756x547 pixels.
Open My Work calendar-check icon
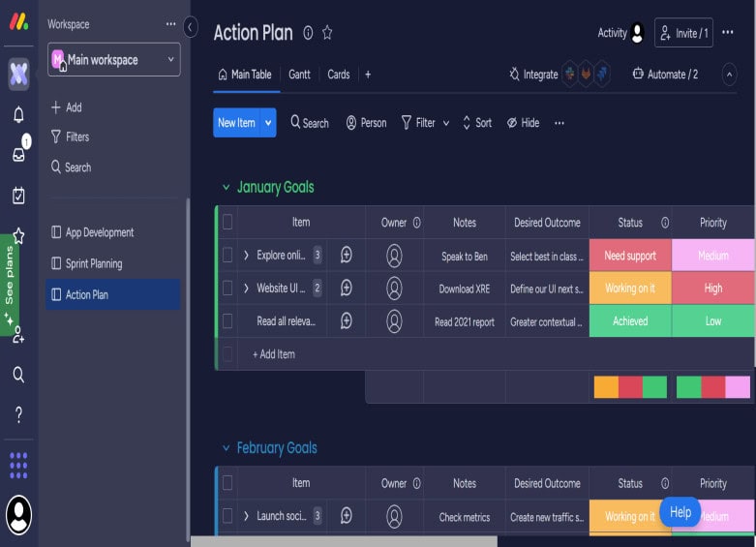(x=18, y=196)
